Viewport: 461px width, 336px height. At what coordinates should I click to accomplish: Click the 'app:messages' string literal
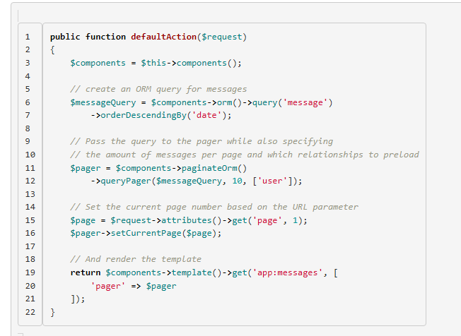point(290,272)
